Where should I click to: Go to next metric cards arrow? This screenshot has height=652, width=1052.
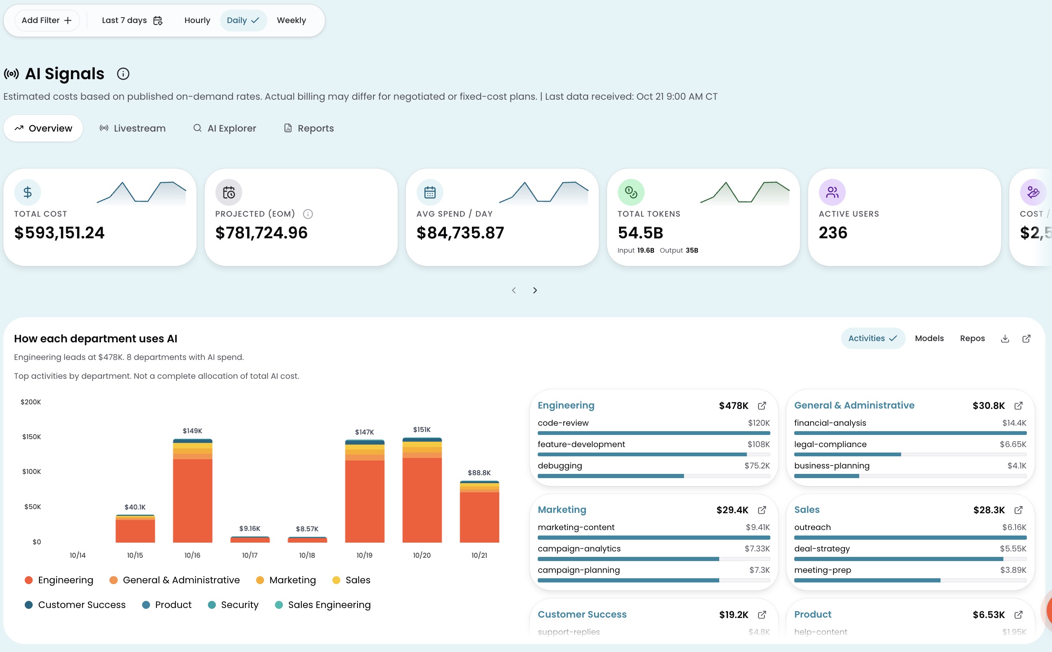click(x=535, y=290)
